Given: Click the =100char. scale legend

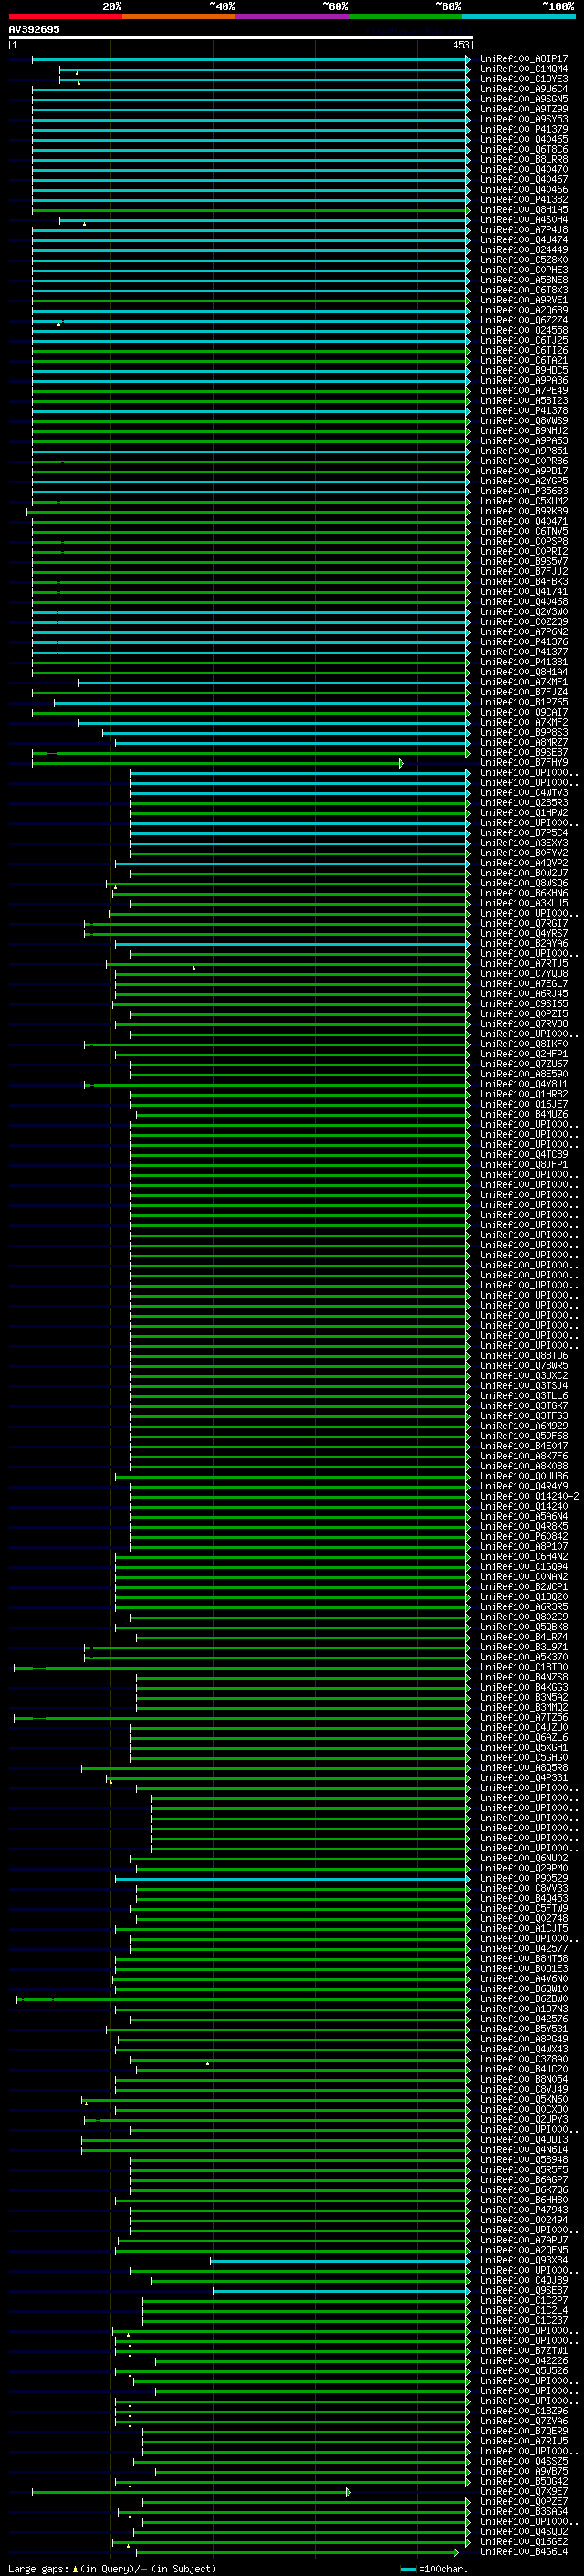Looking at the screenshot, I should click(x=433, y=2569).
